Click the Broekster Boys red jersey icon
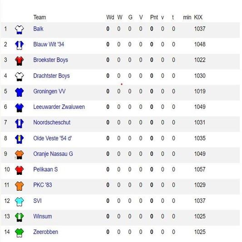 pyautogui.click(x=19, y=61)
